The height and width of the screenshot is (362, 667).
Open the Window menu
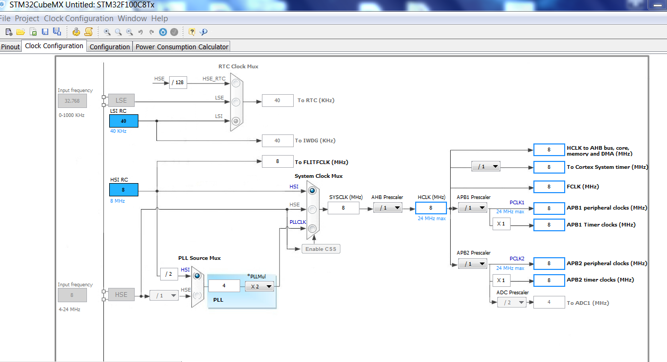click(x=133, y=19)
